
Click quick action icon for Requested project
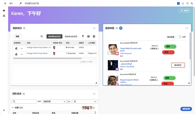(16, 54)
